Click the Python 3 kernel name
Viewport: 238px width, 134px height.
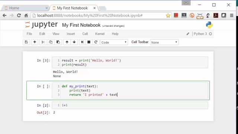(x=200, y=34)
